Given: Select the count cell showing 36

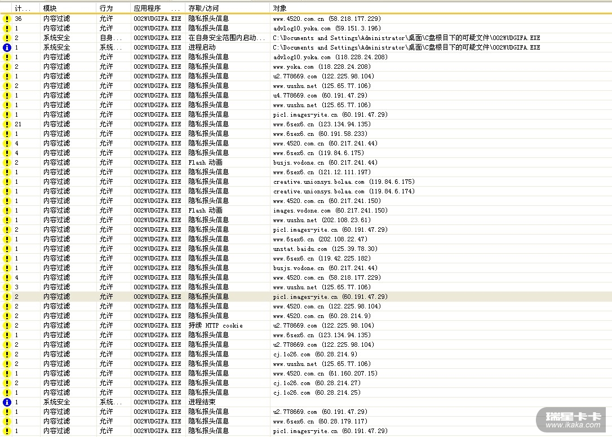Looking at the screenshot, I should pos(19,19).
